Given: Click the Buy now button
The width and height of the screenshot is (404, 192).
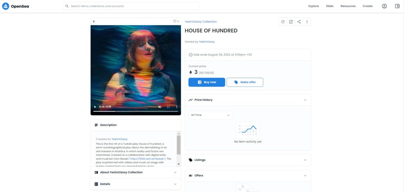Looking at the screenshot, I should tap(207, 82).
